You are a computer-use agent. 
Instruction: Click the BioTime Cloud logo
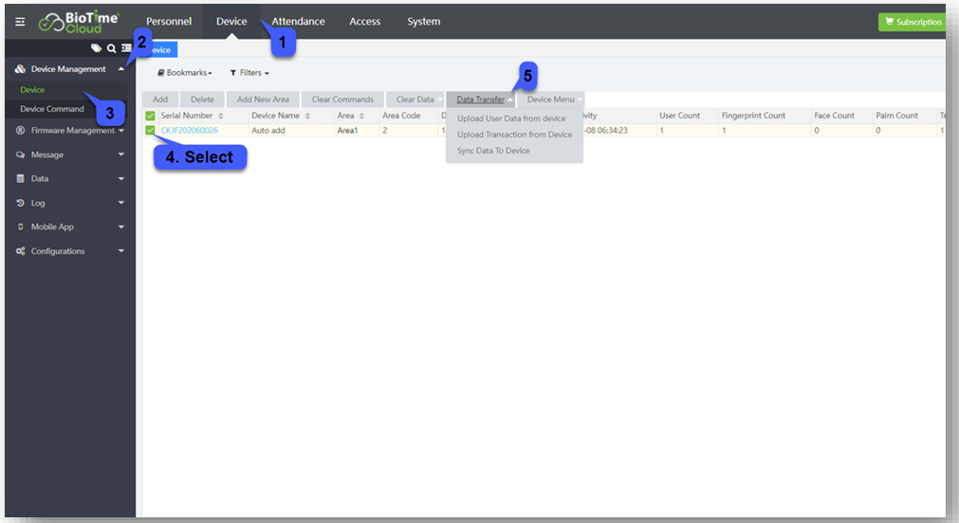(80, 23)
